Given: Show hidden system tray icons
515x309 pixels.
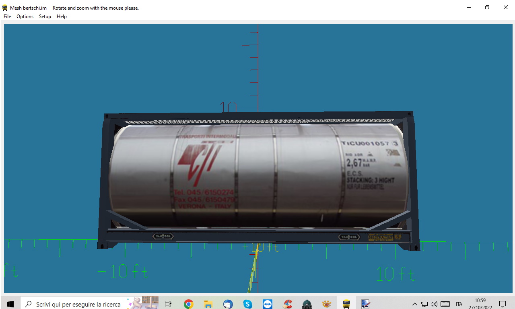Looking at the screenshot, I should coord(415,304).
